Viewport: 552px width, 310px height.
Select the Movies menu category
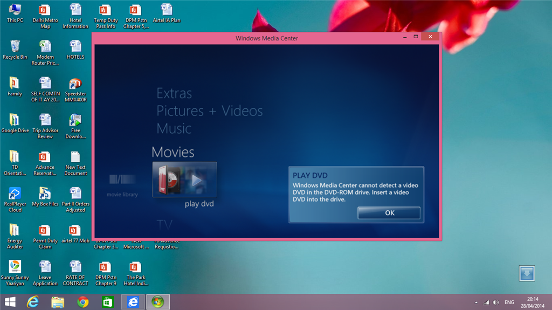click(173, 152)
